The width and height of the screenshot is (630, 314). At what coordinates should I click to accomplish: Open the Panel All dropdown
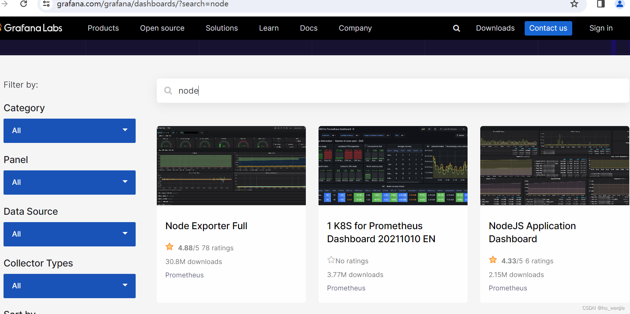coord(69,182)
